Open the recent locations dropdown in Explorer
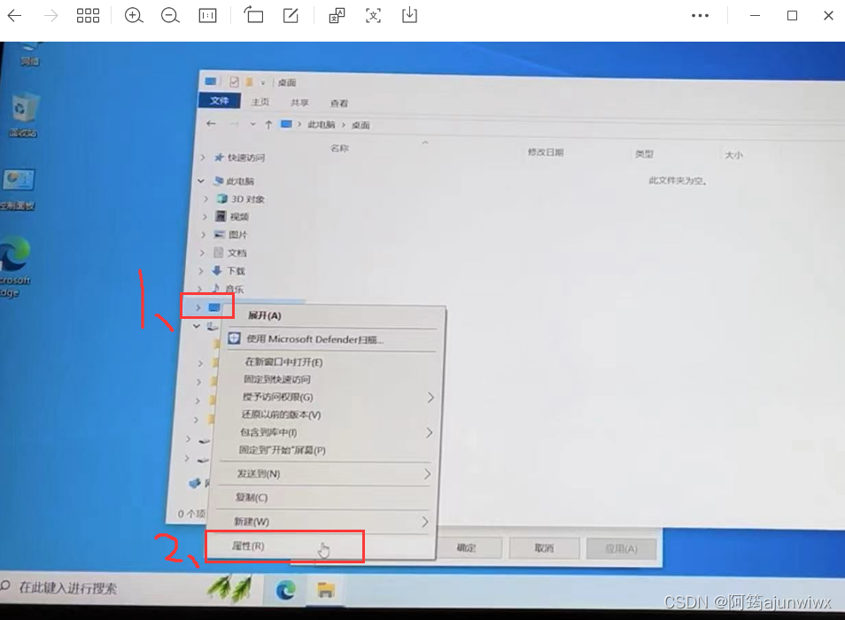Screen dimensions: 845x620 (x=252, y=124)
